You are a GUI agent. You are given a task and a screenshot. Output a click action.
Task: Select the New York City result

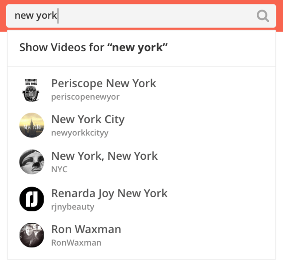(x=141, y=125)
